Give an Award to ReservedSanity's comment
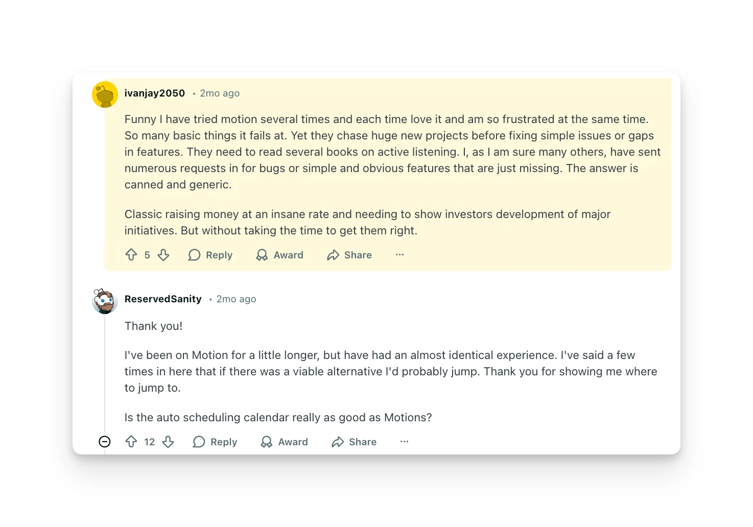The height and width of the screenshot is (527, 753). coord(285,442)
